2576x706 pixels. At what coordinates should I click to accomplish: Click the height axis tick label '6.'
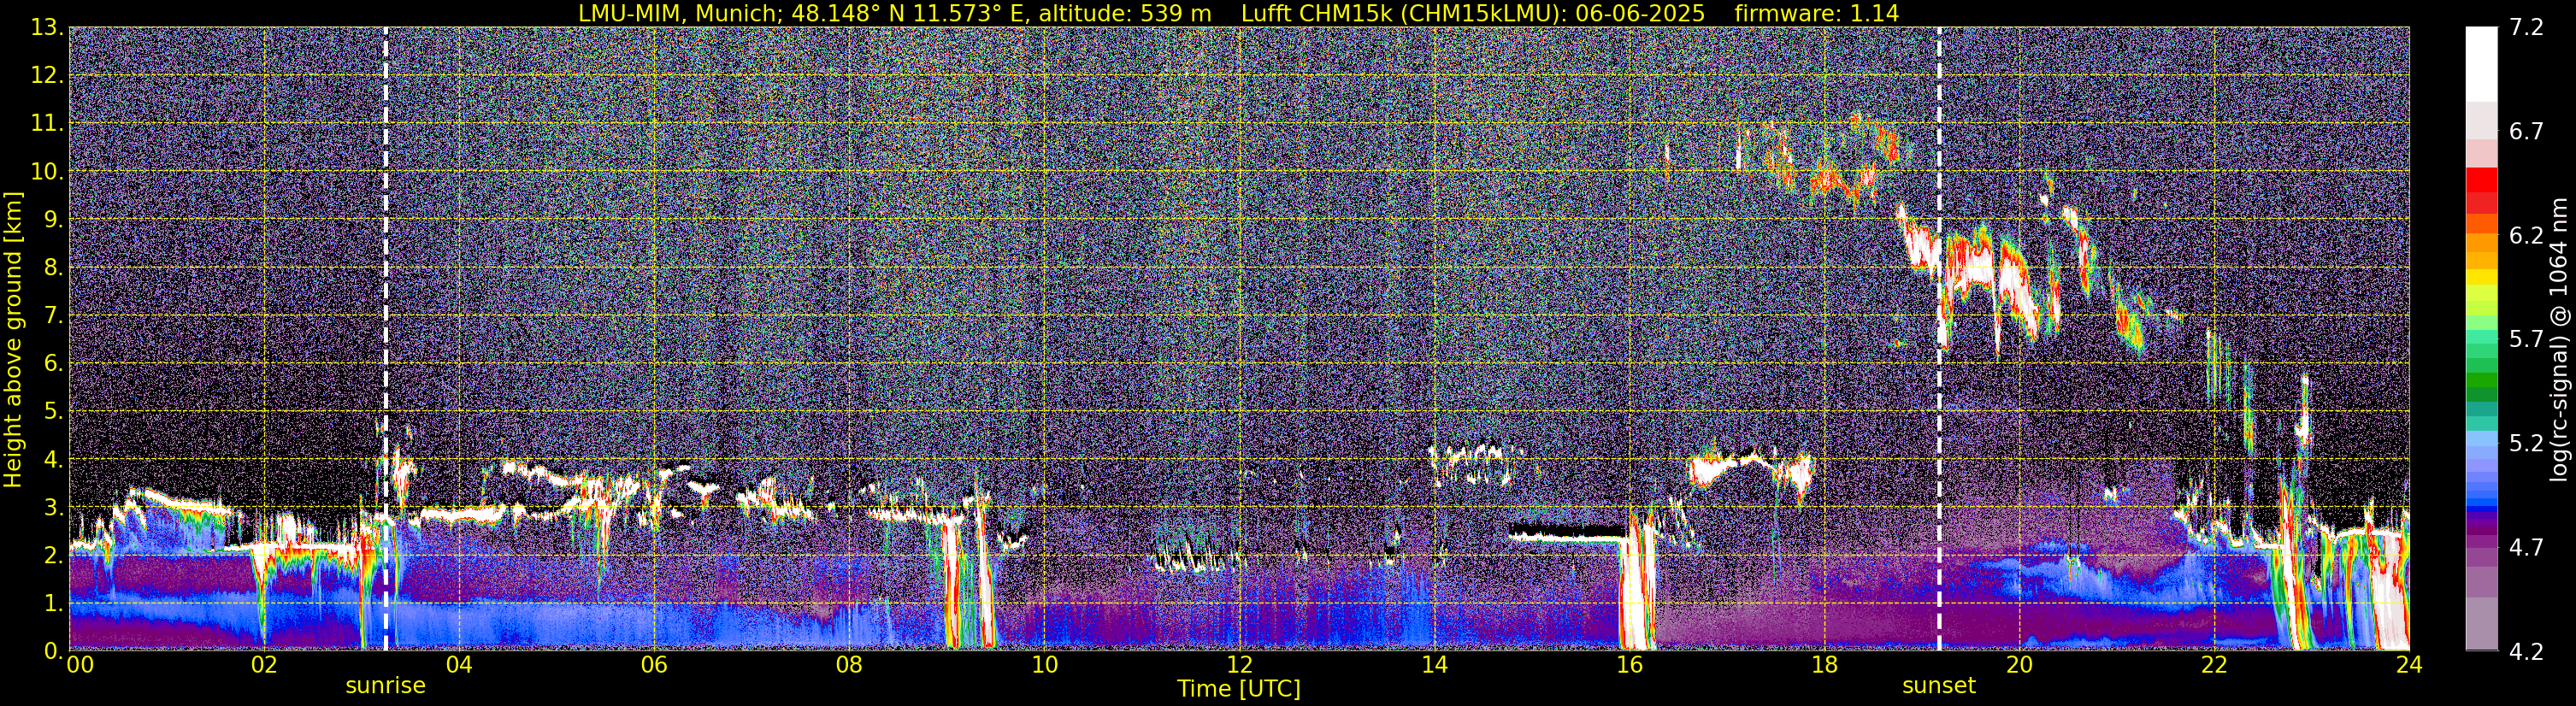pos(52,364)
